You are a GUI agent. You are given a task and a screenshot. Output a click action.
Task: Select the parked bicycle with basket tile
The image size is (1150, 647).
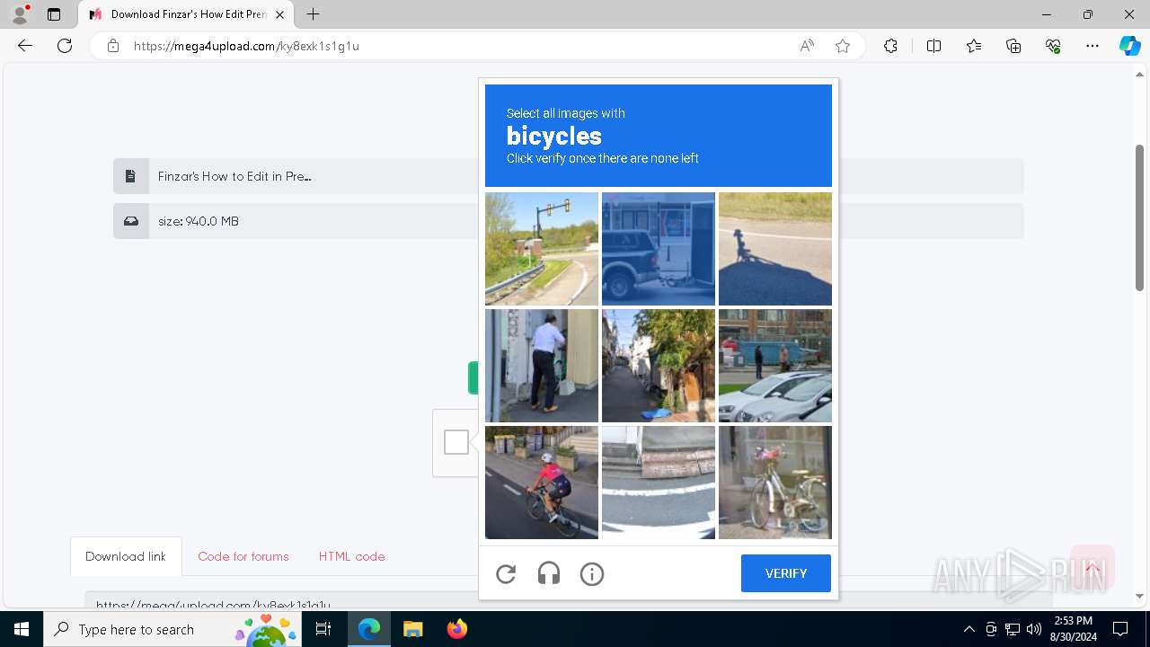coord(775,483)
